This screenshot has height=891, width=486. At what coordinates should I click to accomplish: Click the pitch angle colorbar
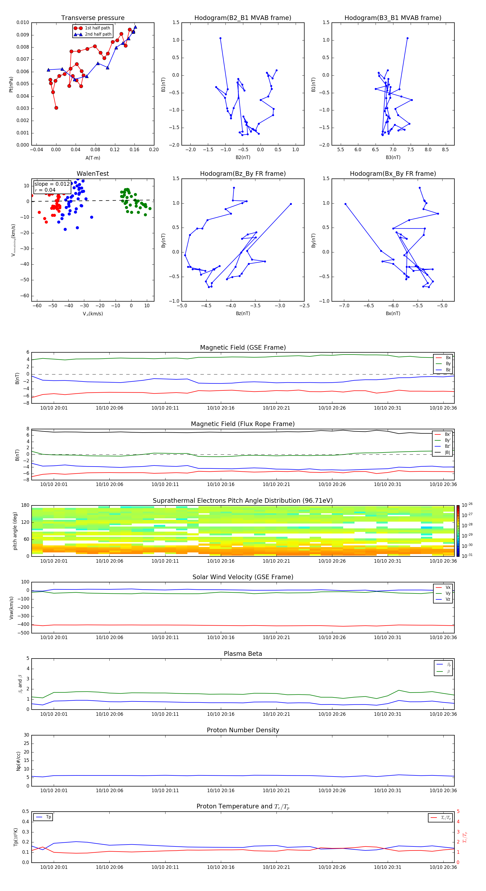tap(458, 531)
